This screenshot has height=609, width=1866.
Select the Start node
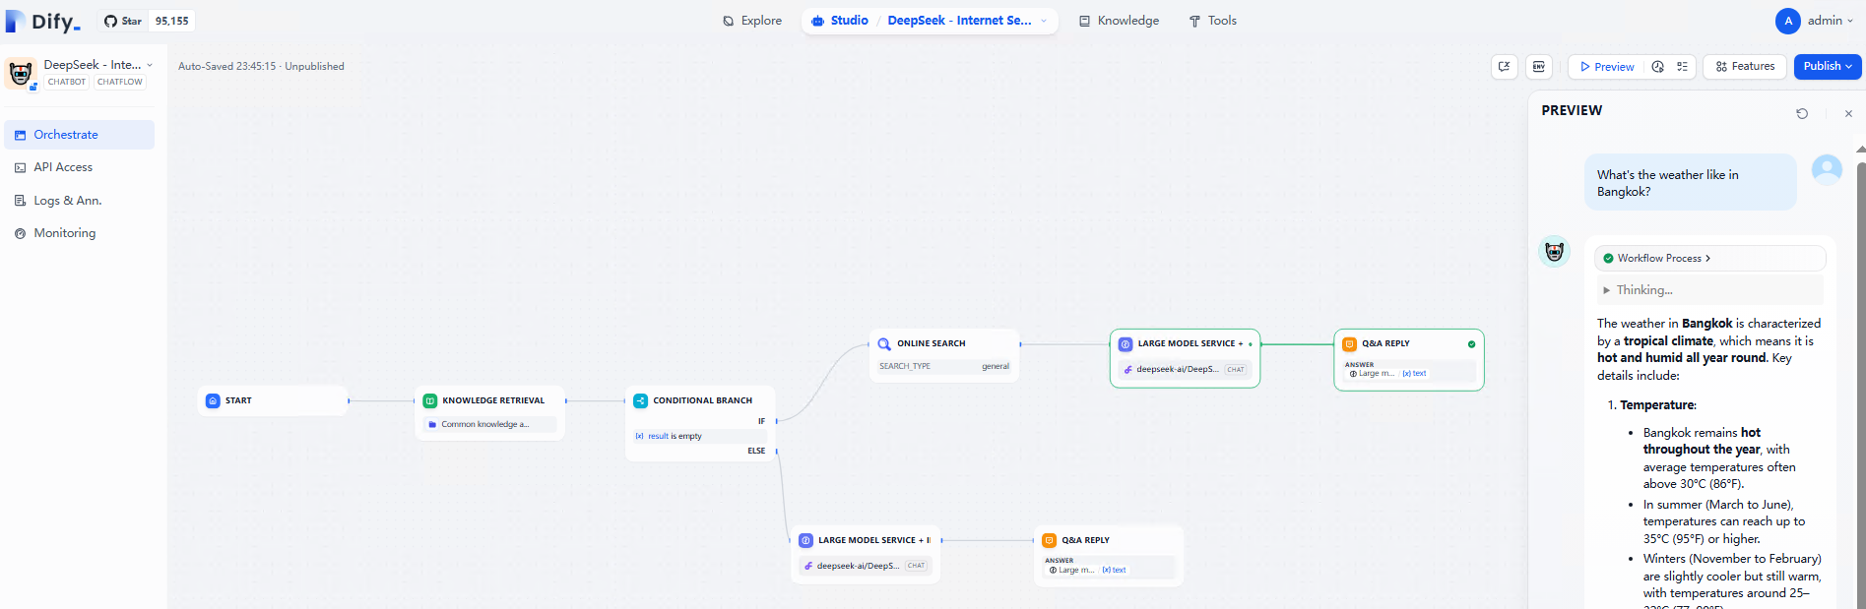[273, 400]
